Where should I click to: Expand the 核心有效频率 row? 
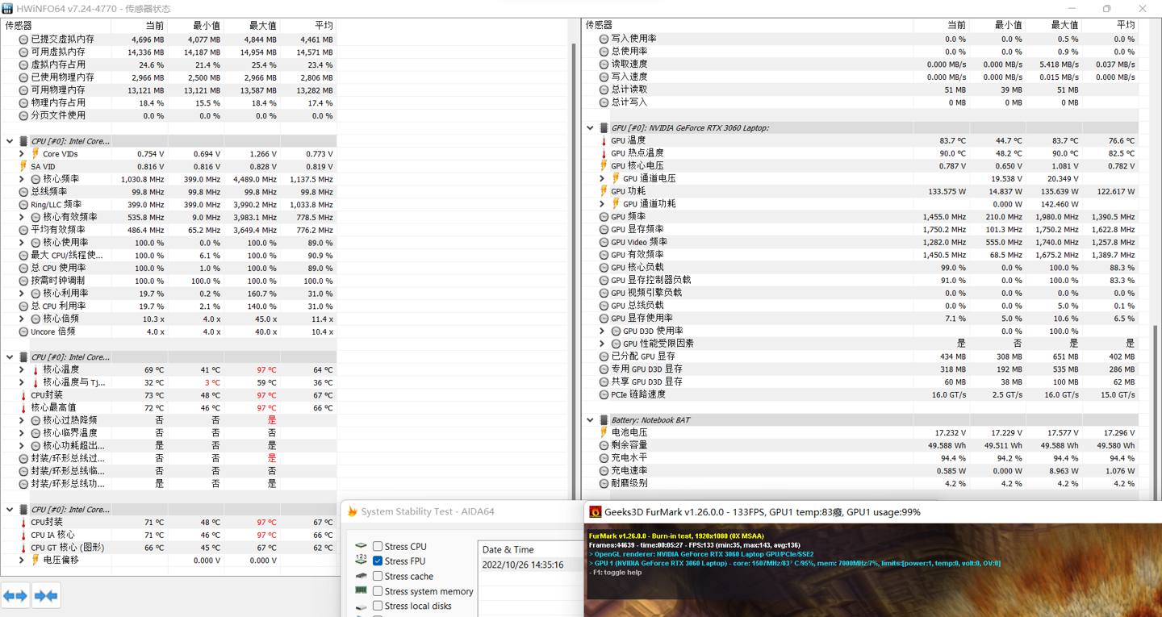(22, 217)
